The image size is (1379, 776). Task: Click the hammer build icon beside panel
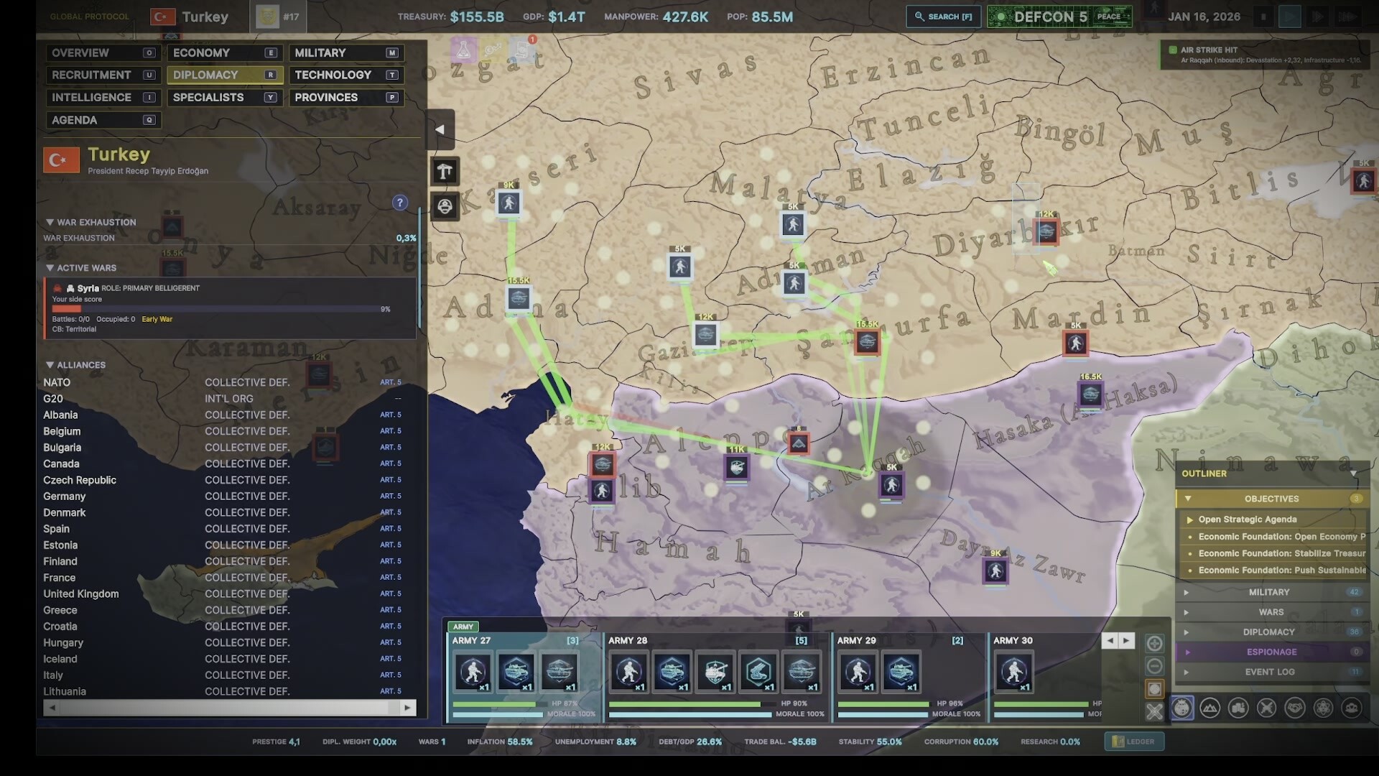coord(445,171)
